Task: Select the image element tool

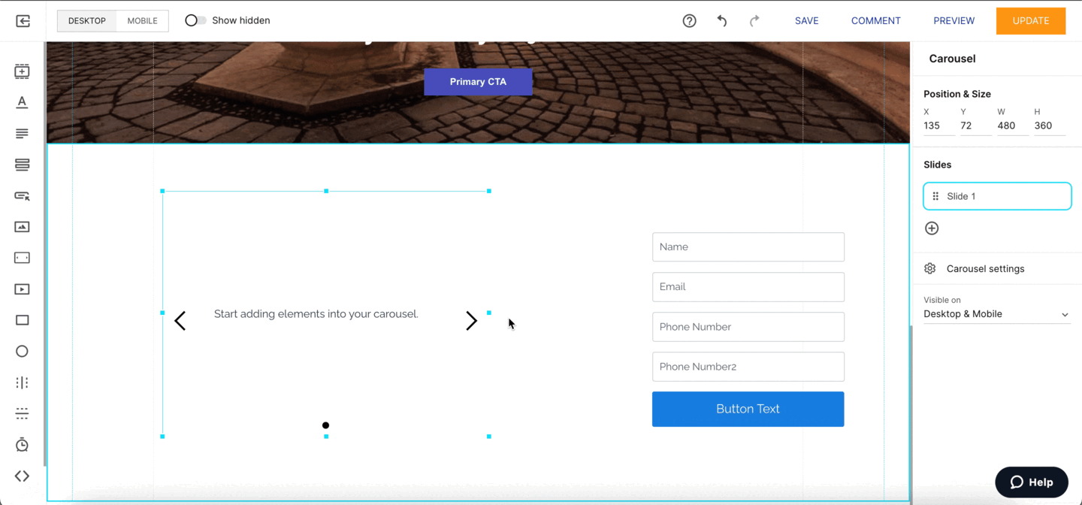Action: [x=22, y=227]
